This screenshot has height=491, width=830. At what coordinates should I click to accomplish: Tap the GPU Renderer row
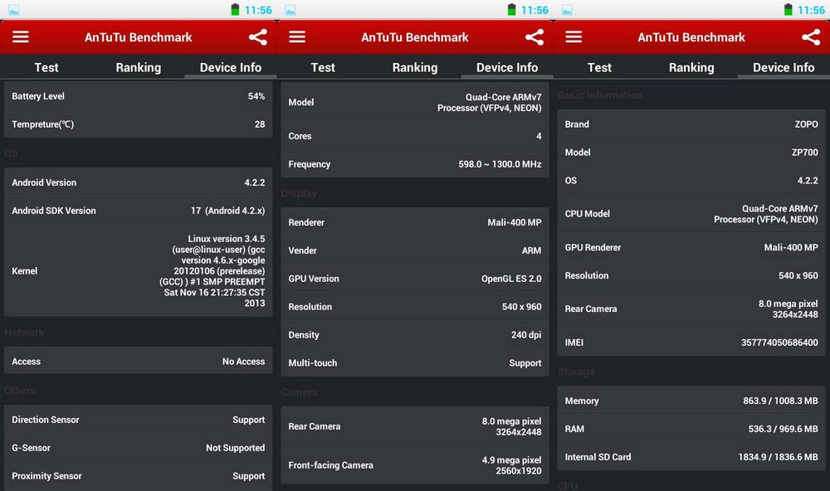[691, 247]
